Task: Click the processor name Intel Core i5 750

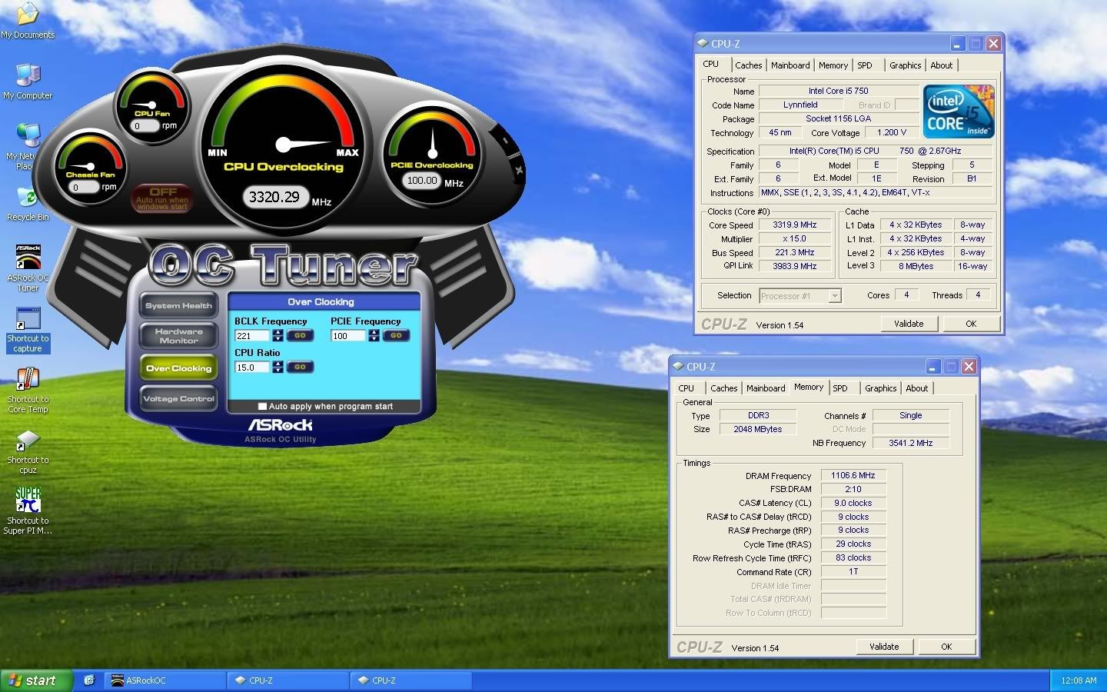Action: (838, 91)
